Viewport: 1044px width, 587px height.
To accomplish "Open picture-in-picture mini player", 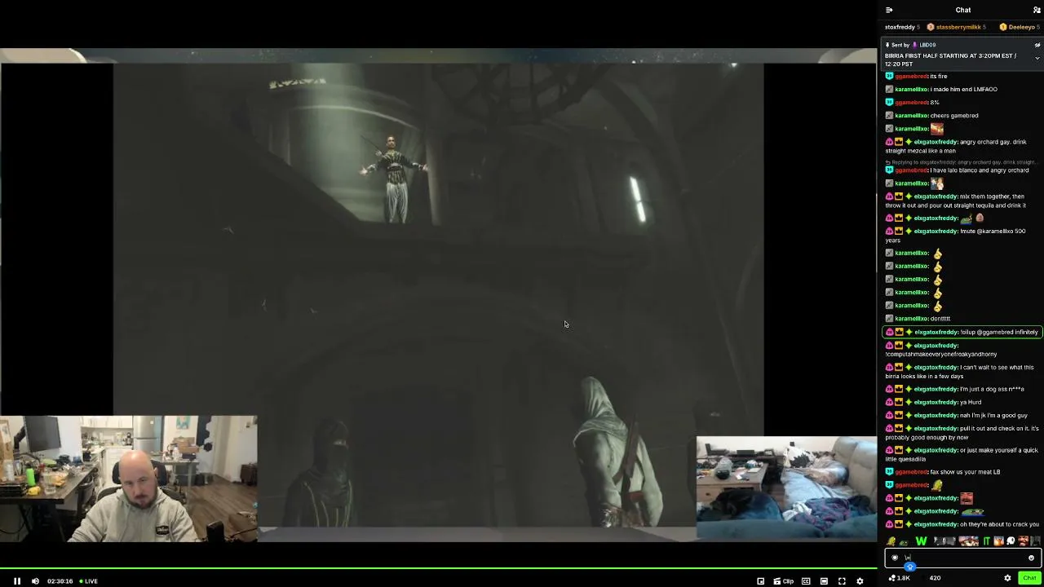I will coord(760,581).
